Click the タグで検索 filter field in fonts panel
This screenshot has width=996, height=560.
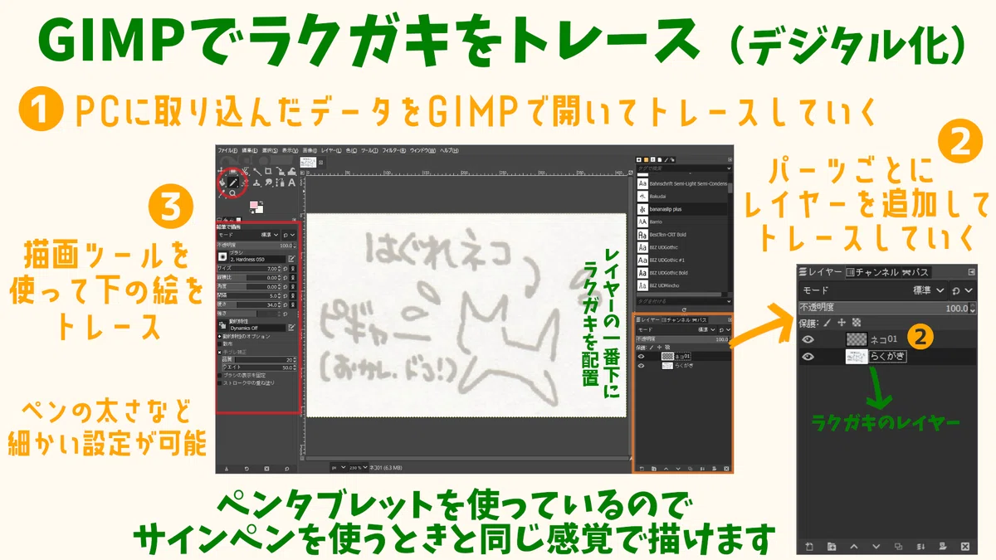coord(684,168)
